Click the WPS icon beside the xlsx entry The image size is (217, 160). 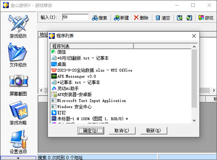pyautogui.click(x=54, y=70)
